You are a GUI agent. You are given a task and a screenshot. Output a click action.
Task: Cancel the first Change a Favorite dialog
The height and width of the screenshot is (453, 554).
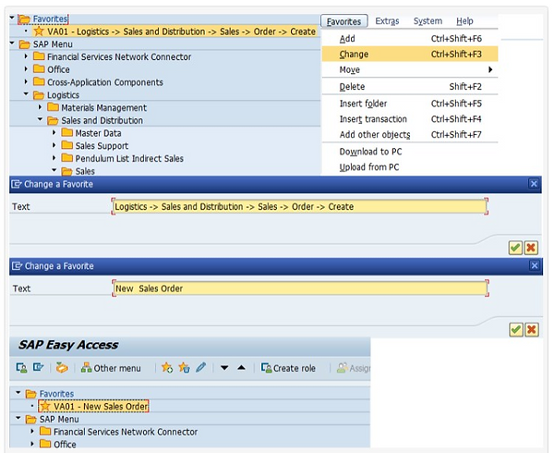531,248
